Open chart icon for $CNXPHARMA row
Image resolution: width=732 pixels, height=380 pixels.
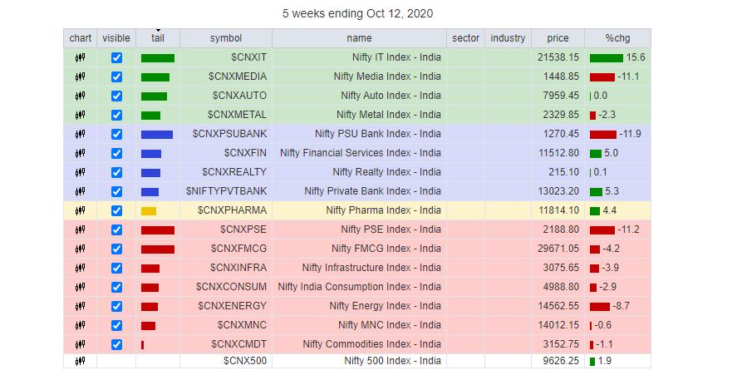click(81, 210)
